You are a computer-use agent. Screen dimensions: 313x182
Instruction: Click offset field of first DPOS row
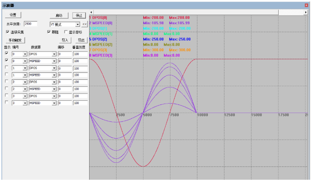point(65,54)
